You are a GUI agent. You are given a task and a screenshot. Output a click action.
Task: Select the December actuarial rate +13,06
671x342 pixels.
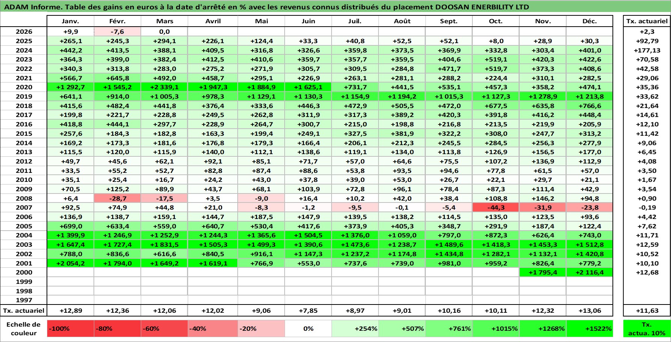[x=590, y=310]
